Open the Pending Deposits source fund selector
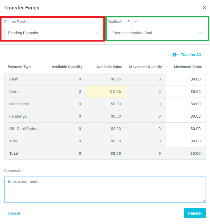Viewport: 210px width, 224px height. click(53, 33)
